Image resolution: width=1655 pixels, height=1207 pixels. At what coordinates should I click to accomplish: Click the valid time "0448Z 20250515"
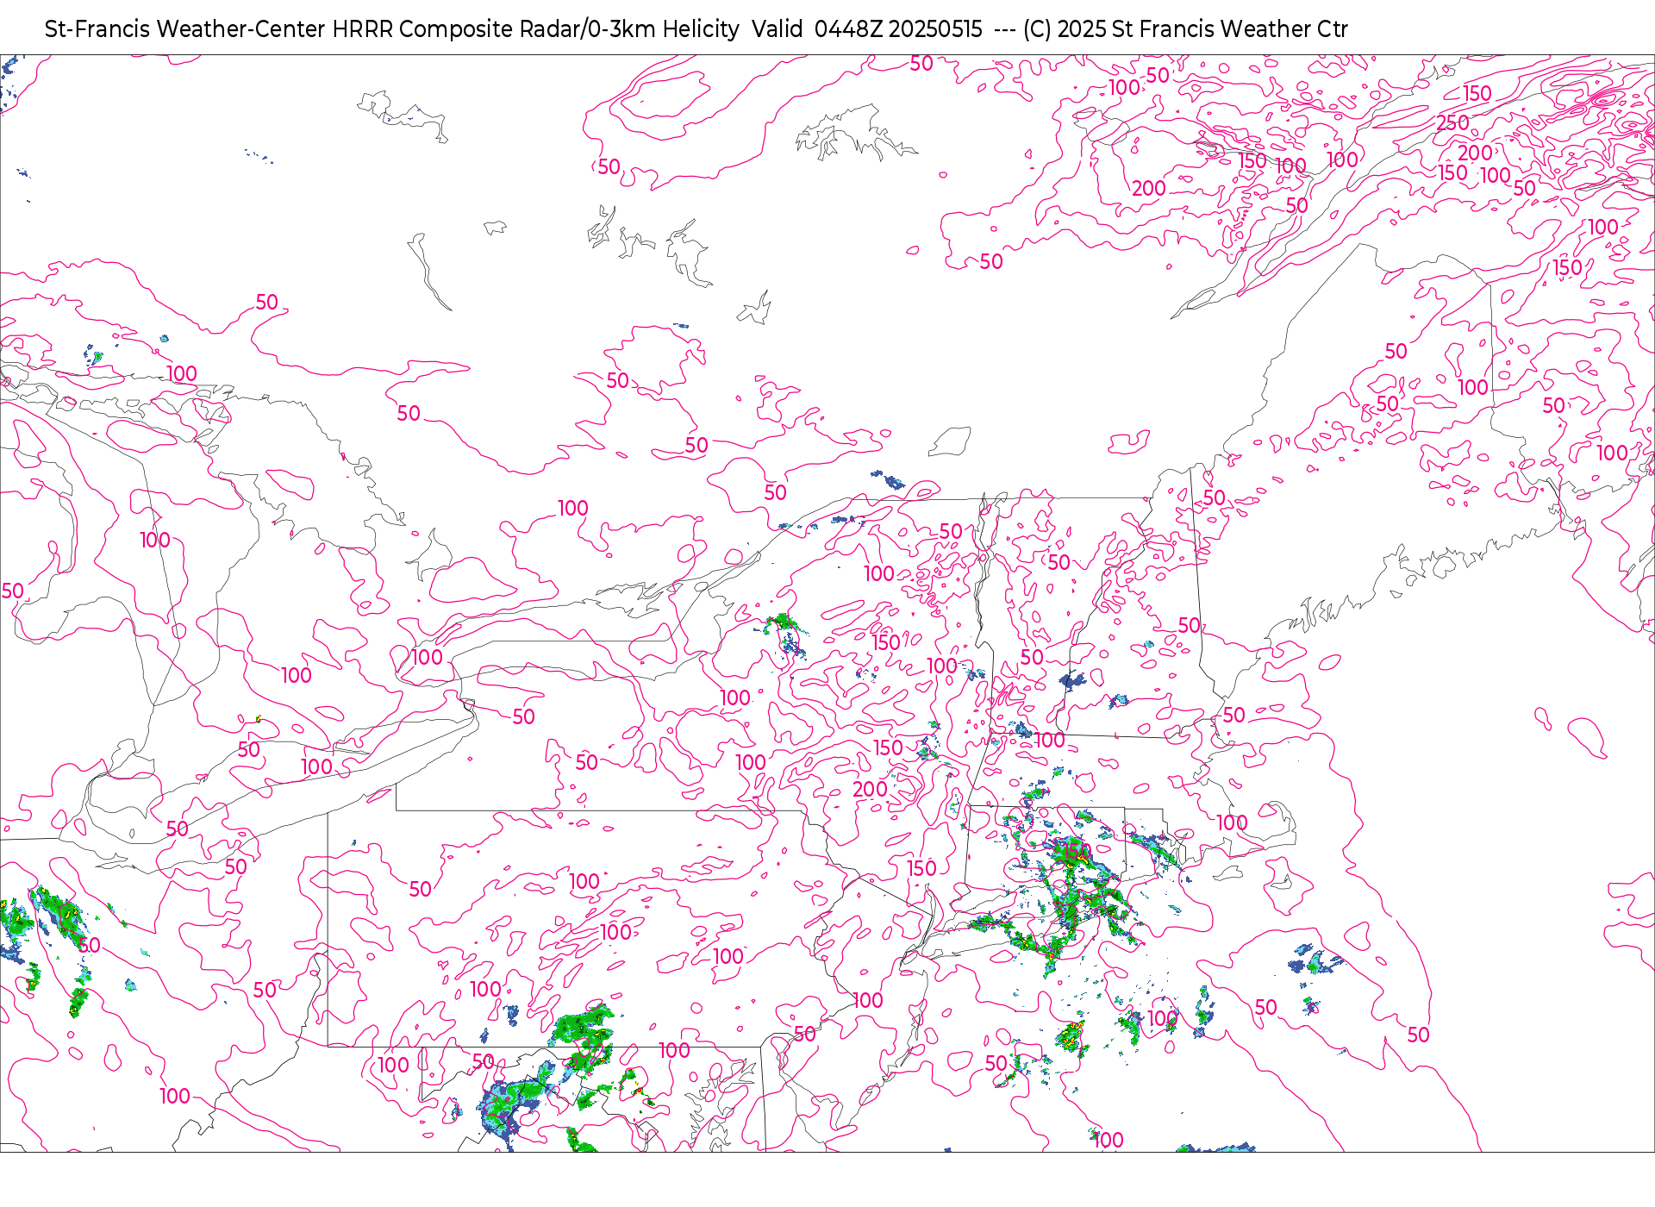pos(898,29)
